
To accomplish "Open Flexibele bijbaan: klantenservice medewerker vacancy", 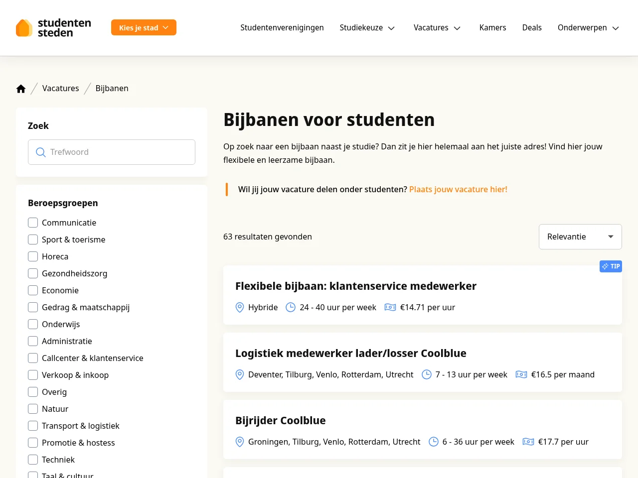I will 356,286.
